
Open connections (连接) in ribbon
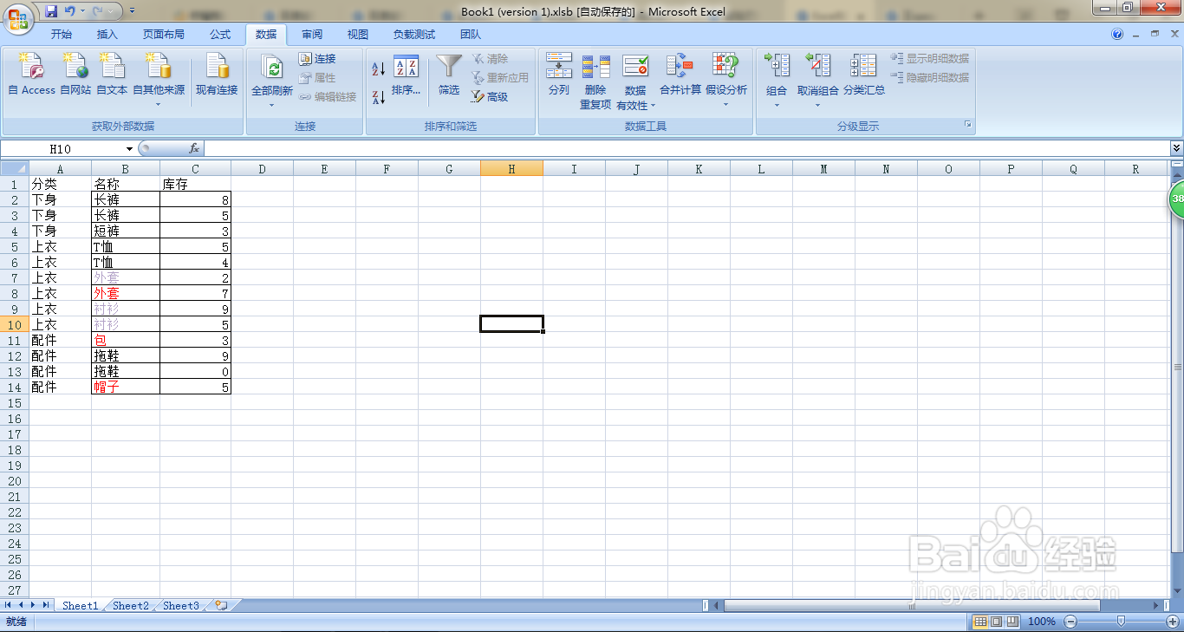317,58
